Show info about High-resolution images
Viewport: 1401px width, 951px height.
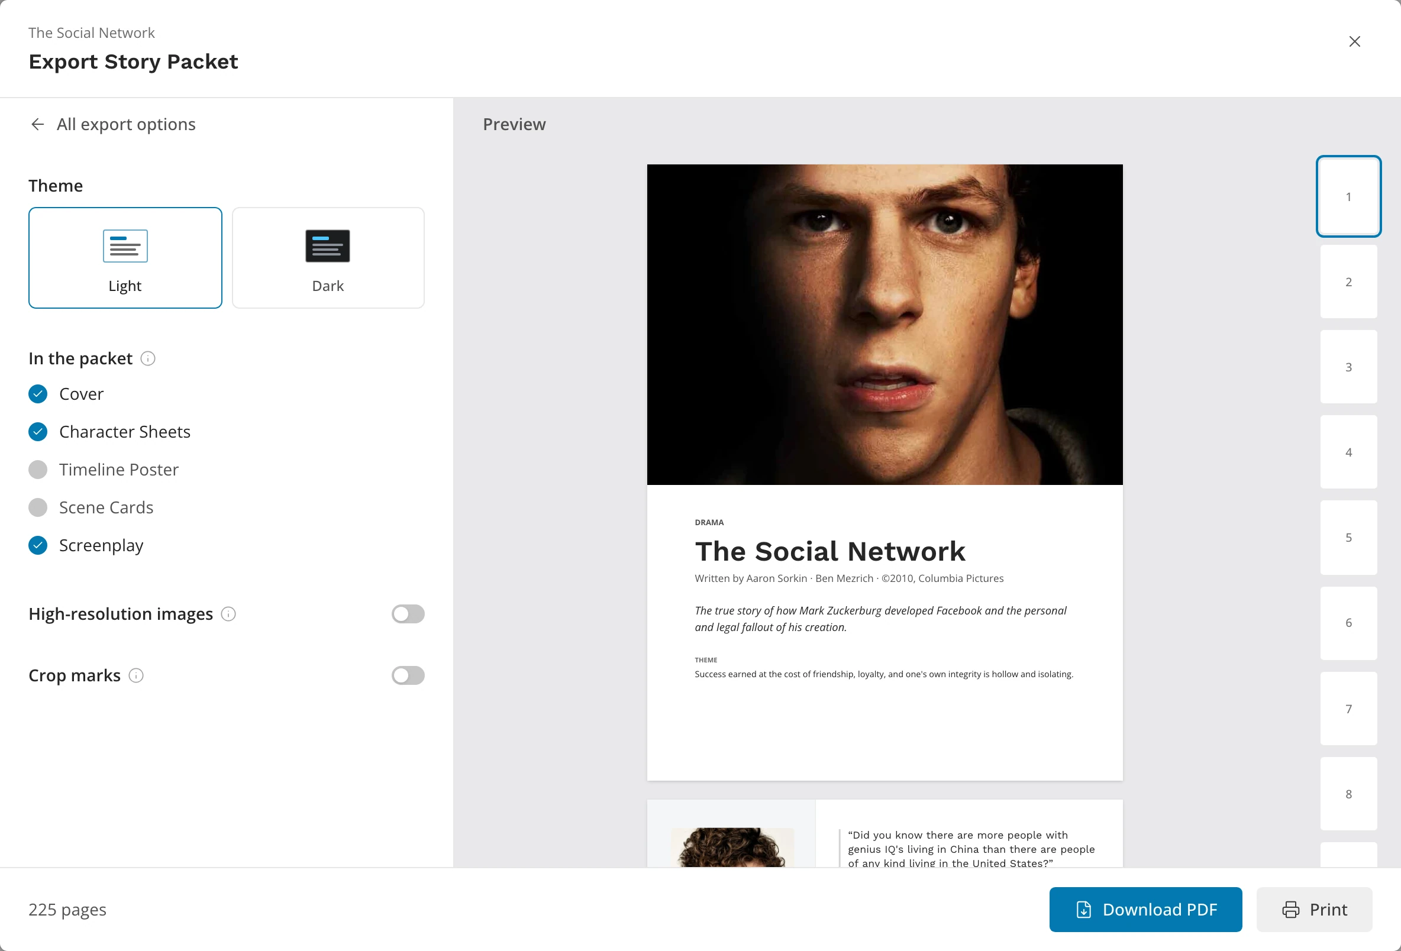click(x=228, y=614)
